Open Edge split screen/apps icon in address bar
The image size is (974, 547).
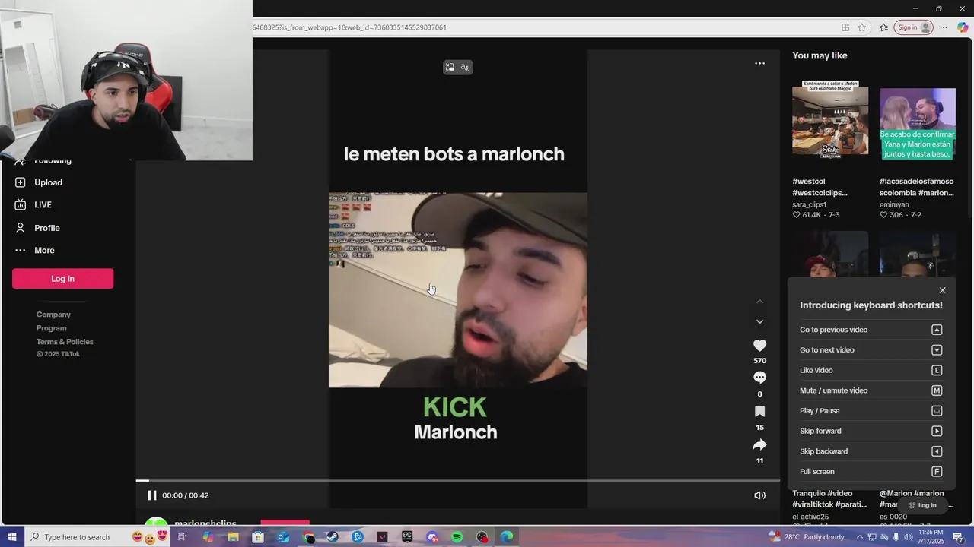[x=845, y=27]
